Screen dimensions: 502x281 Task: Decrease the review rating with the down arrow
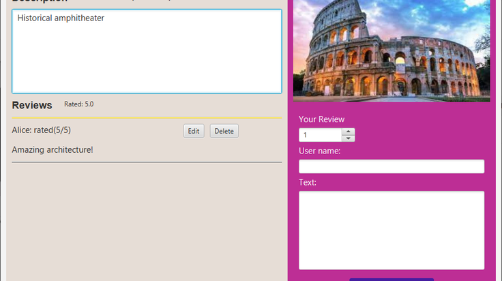(348, 138)
